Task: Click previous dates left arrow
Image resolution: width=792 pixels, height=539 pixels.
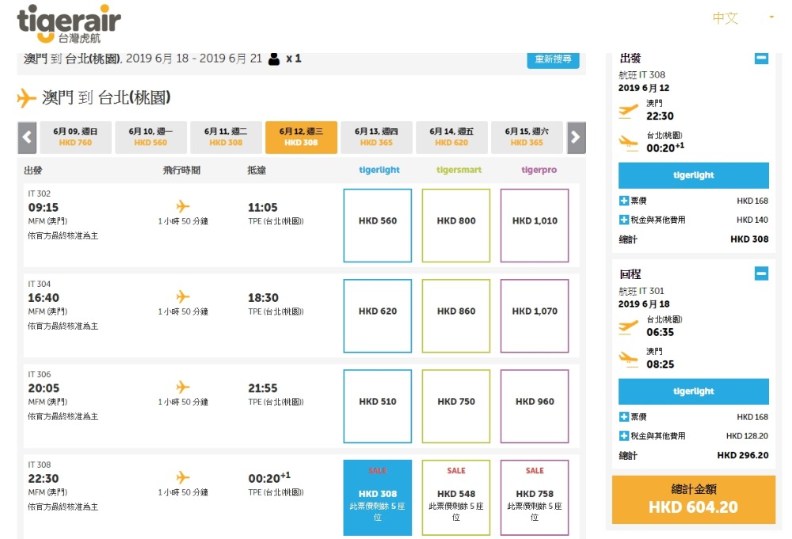Action: coord(27,137)
